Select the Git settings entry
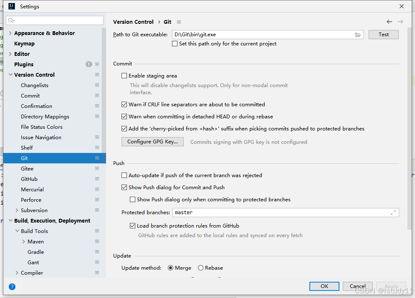The width and height of the screenshot is (415, 298). pos(55,158)
